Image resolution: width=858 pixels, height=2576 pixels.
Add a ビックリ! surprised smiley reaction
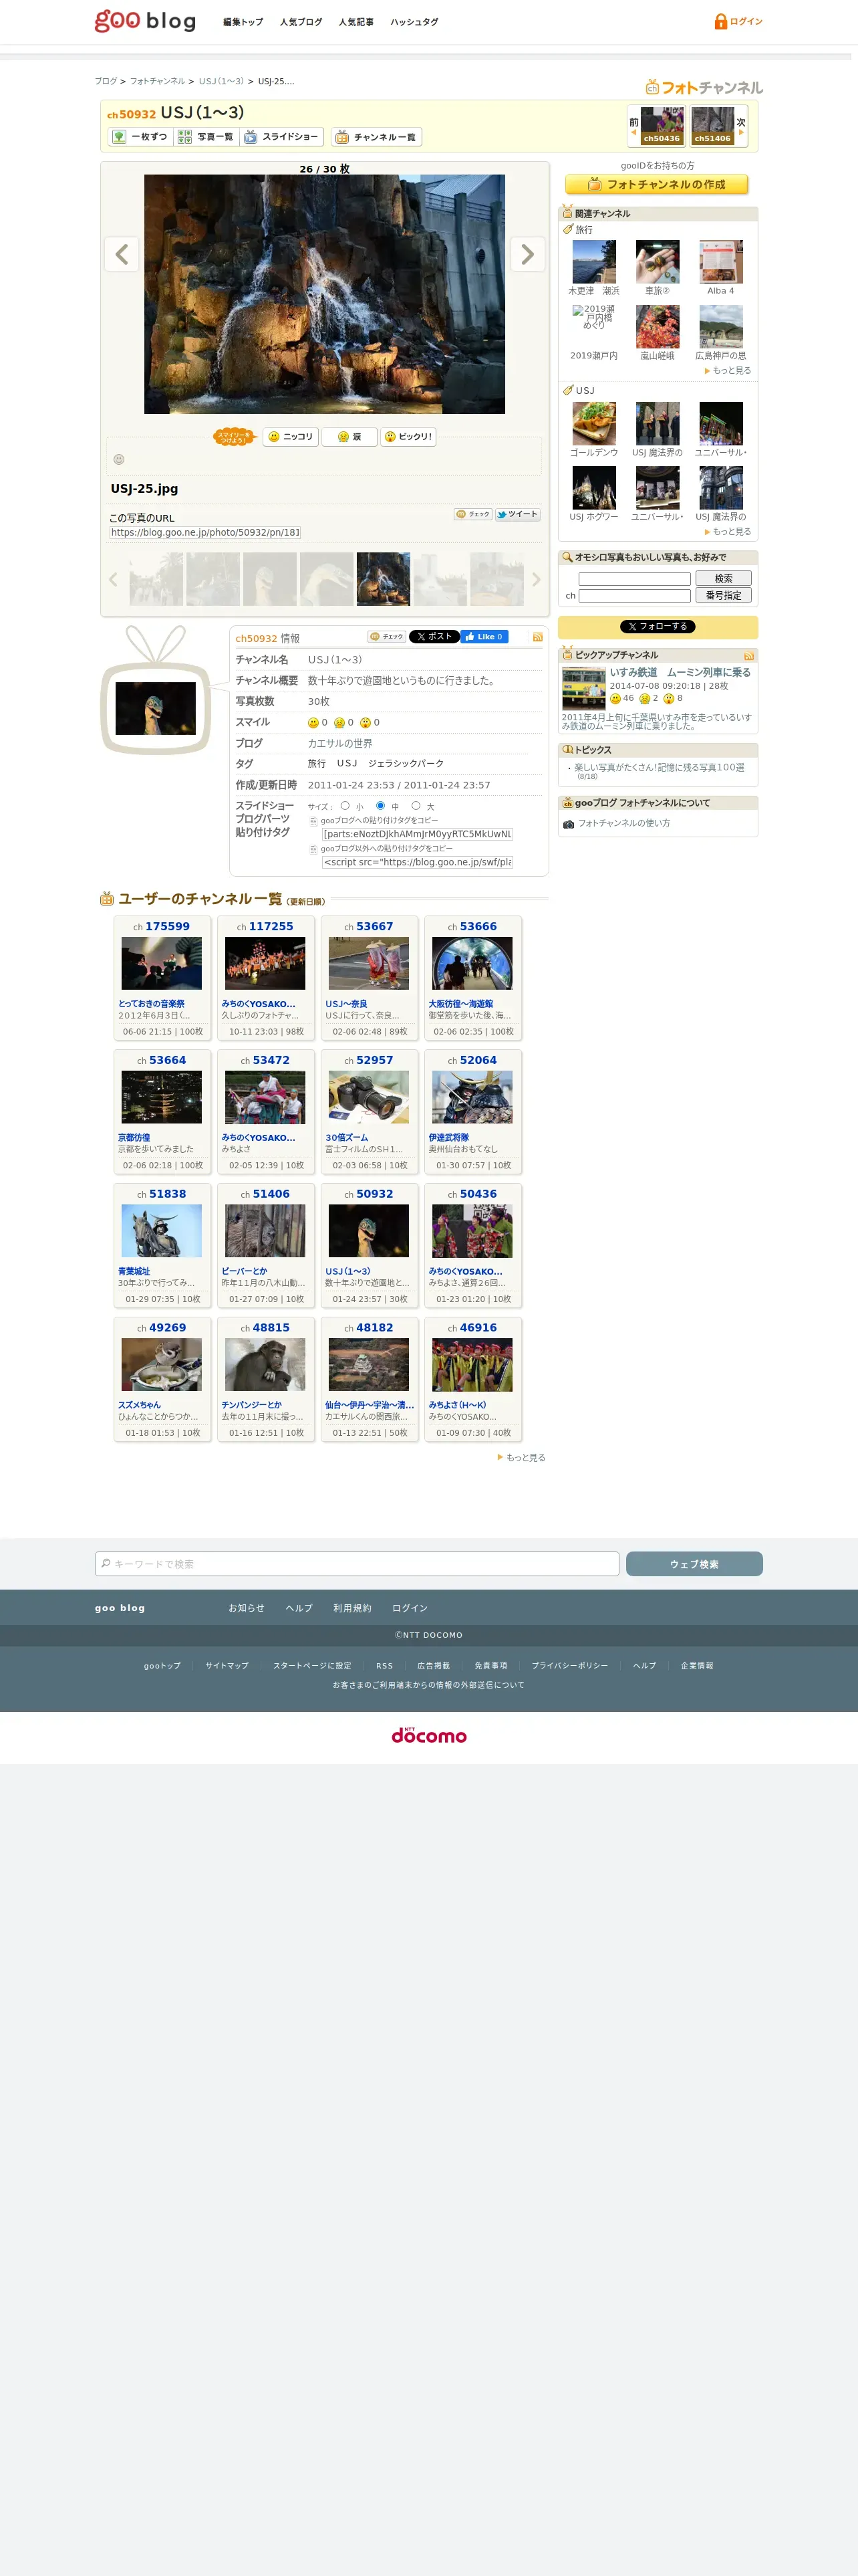coord(408,437)
